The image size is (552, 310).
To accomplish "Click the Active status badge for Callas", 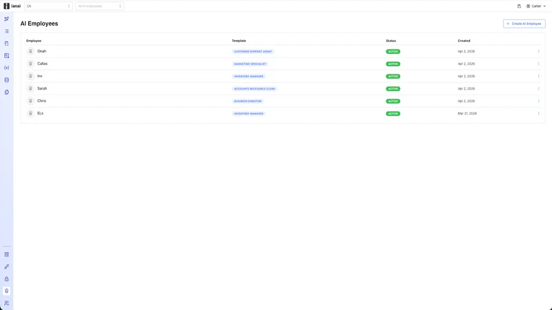I will click(x=393, y=64).
